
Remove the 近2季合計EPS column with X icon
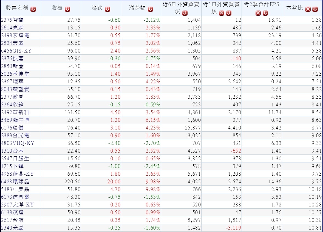pyautogui.click(x=258, y=13)
